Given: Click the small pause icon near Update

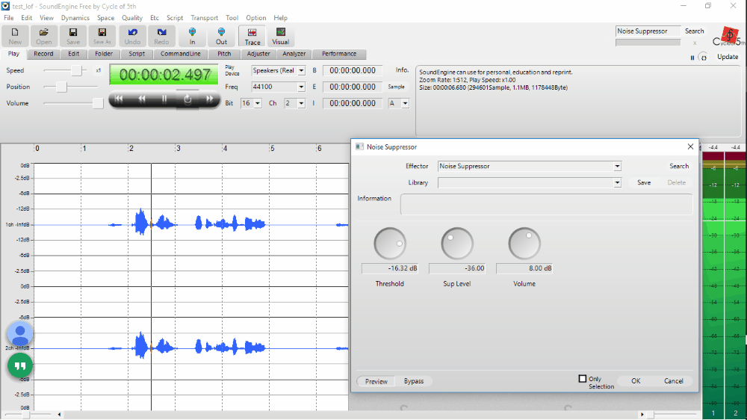Looking at the screenshot, I should [x=692, y=58].
